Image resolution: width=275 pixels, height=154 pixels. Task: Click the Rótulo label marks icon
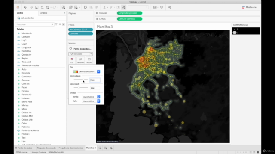coord(89,60)
